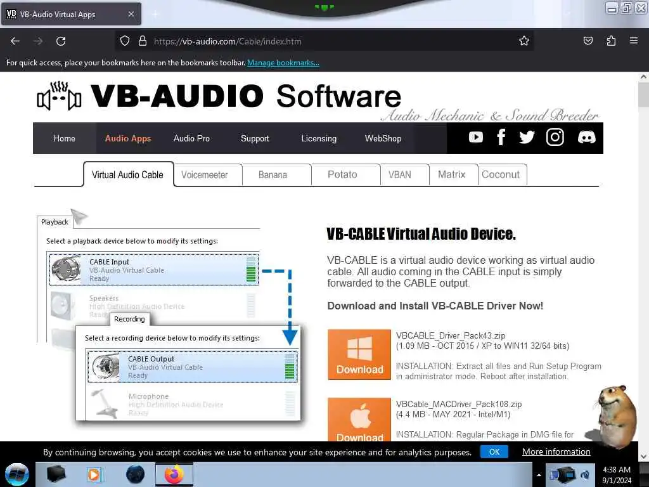The width and height of the screenshot is (649, 487).
Task: Open the VB-Audio Instagram icon
Action: 555,137
